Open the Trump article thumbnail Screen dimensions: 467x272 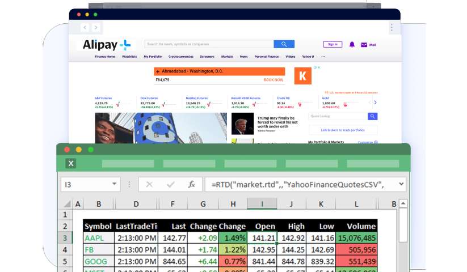pyautogui.click(x=242, y=124)
